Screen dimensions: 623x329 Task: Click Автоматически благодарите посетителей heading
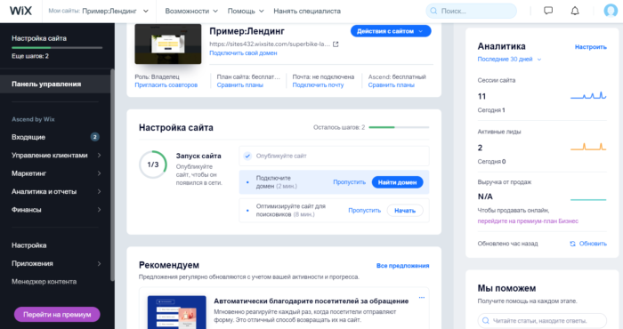pos(311,301)
